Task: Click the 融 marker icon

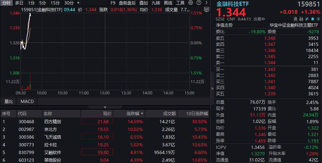Action: pyautogui.click(x=301, y=19)
